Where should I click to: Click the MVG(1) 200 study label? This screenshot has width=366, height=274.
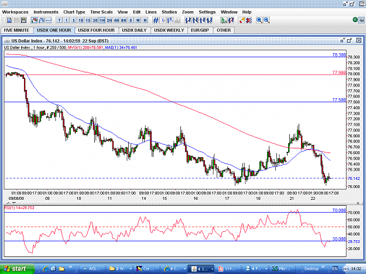click(x=85, y=47)
